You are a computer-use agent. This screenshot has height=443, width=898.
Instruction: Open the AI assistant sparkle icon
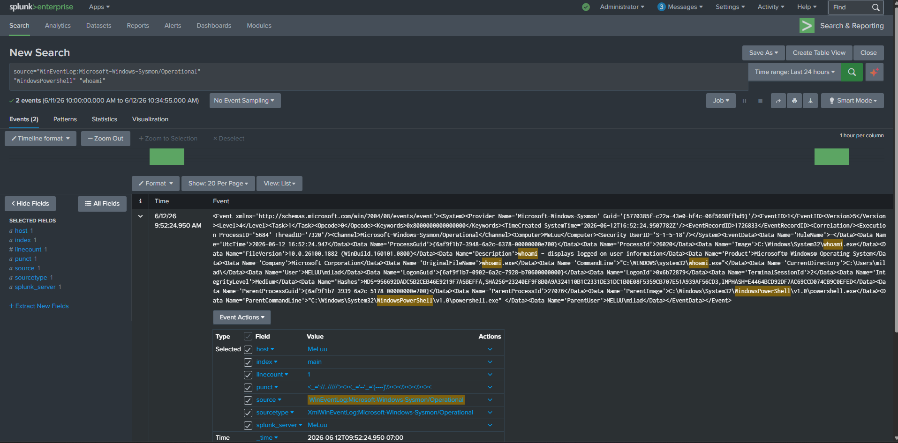[x=874, y=72]
